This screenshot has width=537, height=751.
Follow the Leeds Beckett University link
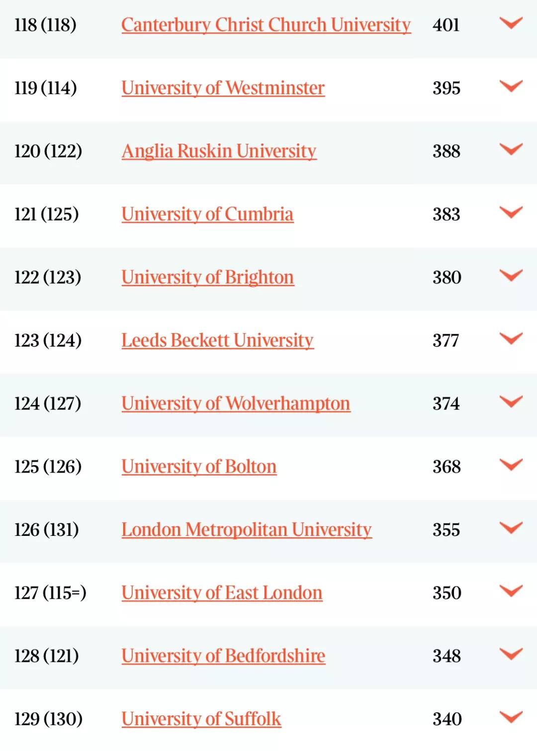[217, 341]
